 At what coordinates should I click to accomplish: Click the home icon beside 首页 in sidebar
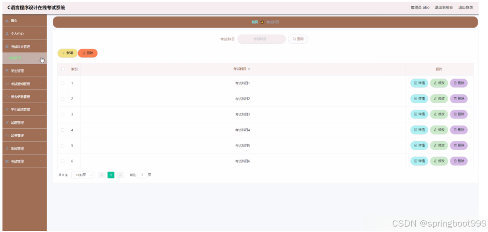click(7, 21)
